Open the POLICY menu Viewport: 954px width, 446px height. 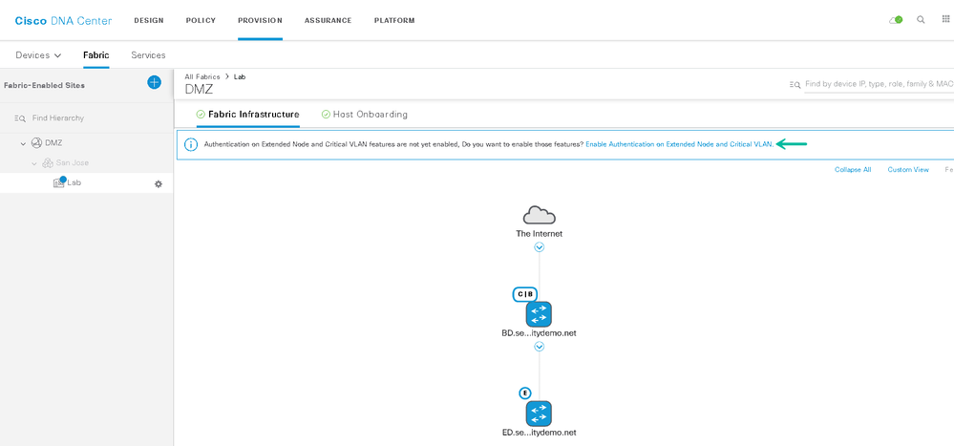click(201, 21)
